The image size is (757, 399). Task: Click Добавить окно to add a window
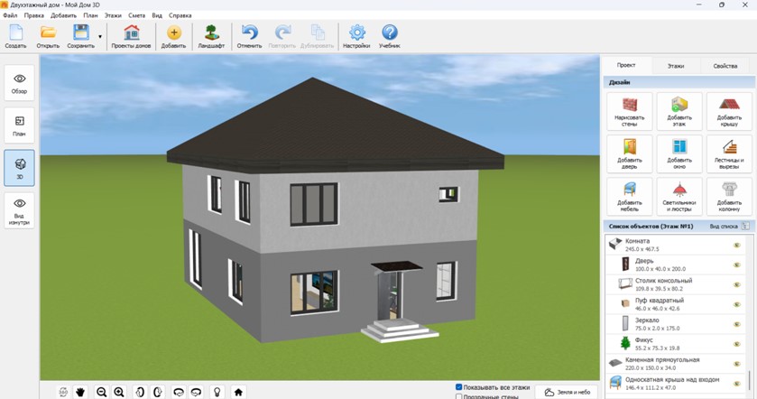coord(679,154)
